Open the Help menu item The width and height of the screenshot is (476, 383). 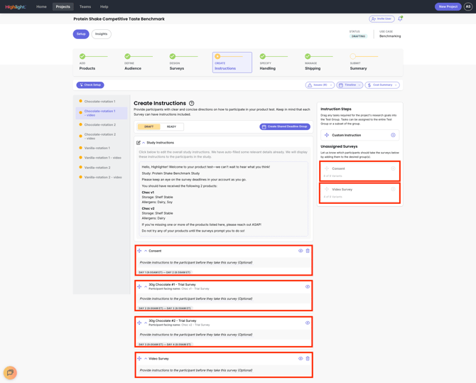[x=104, y=6]
